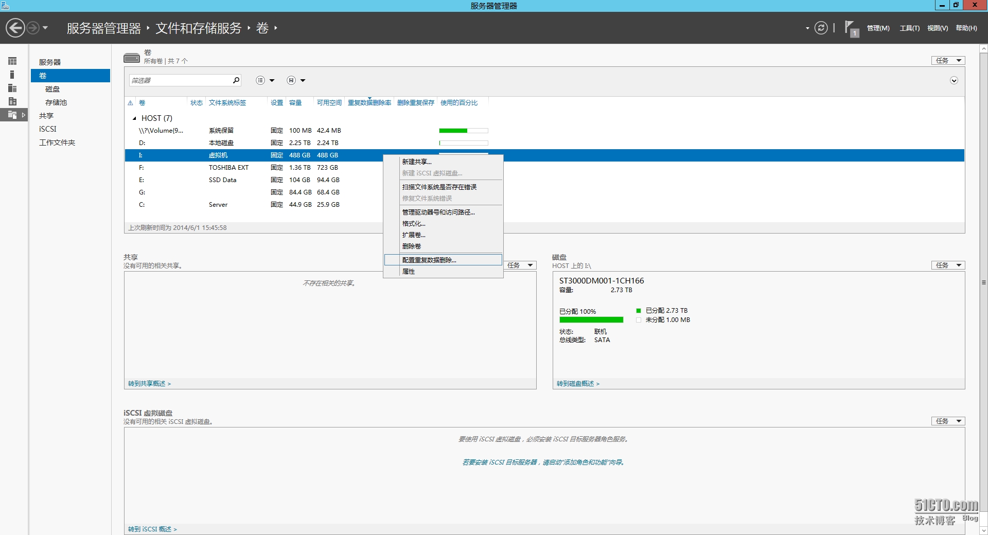Follow the 转到磁盘概述 link
Screen dimensions: 988x535
(x=578, y=384)
